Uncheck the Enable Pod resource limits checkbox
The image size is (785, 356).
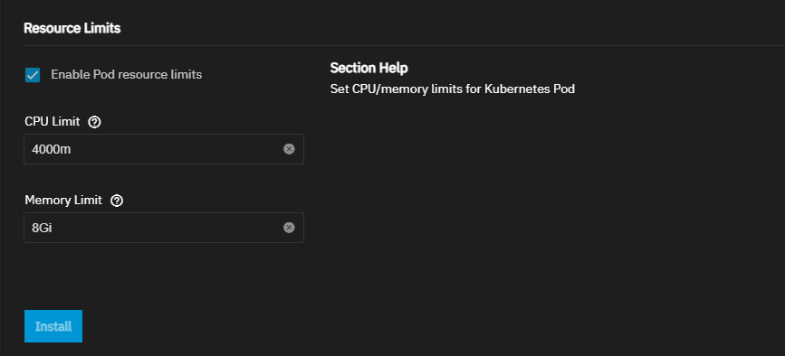coord(33,75)
